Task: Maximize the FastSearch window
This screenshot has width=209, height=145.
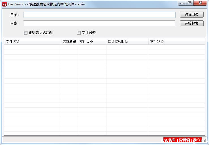Action: [x=189, y=3]
